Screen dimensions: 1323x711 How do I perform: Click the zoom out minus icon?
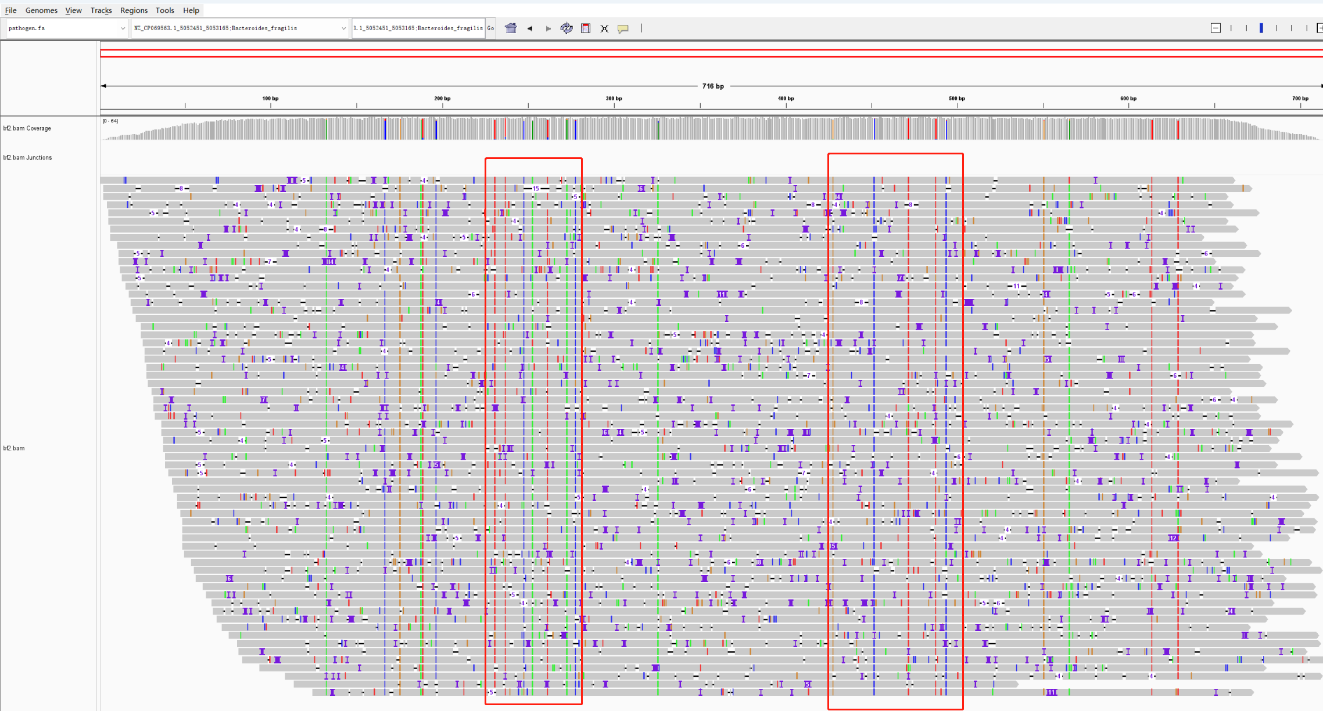tap(1216, 27)
